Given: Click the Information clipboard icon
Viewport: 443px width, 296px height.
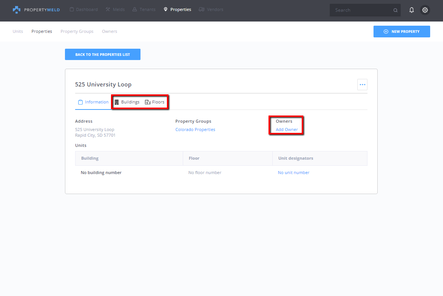Looking at the screenshot, I should (x=80, y=102).
